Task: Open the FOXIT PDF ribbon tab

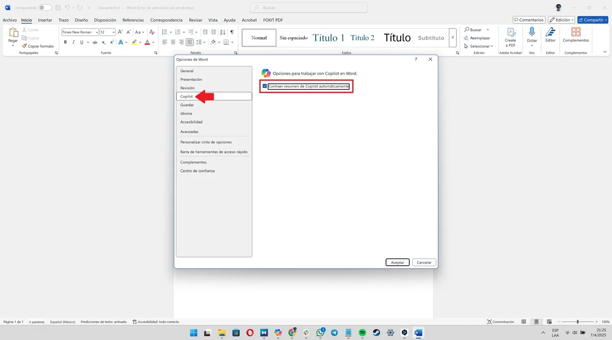Action: click(x=272, y=20)
